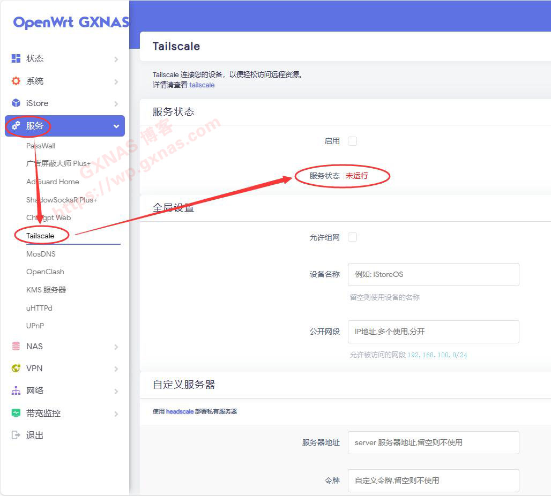Click the VPN globe icon
The image size is (551, 496).
click(16, 368)
